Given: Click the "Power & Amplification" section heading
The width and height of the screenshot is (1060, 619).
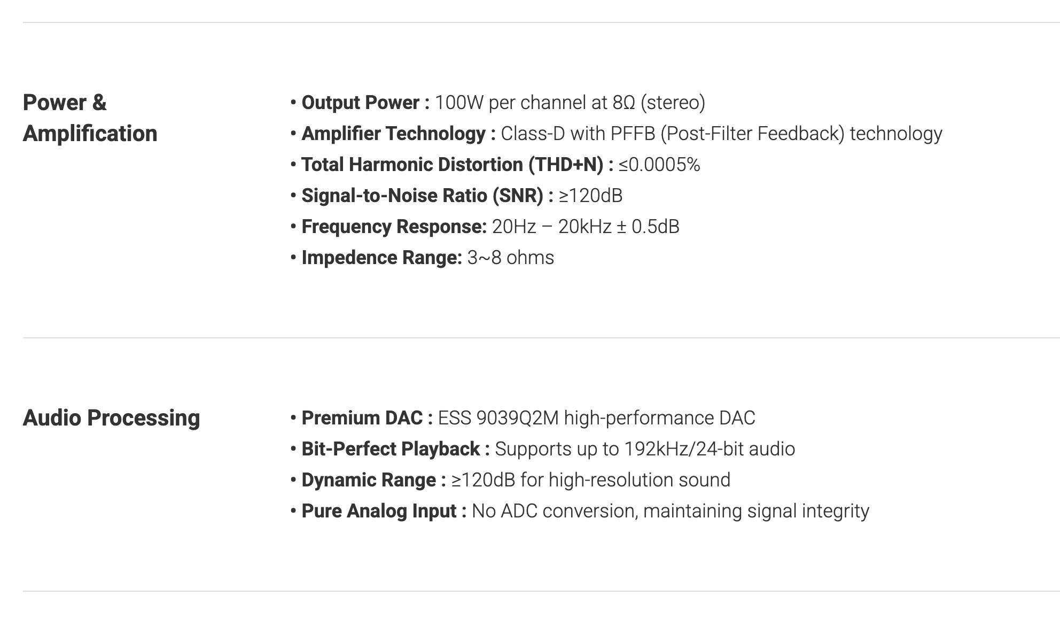Looking at the screenshot, I should click(x=90, y=118).
